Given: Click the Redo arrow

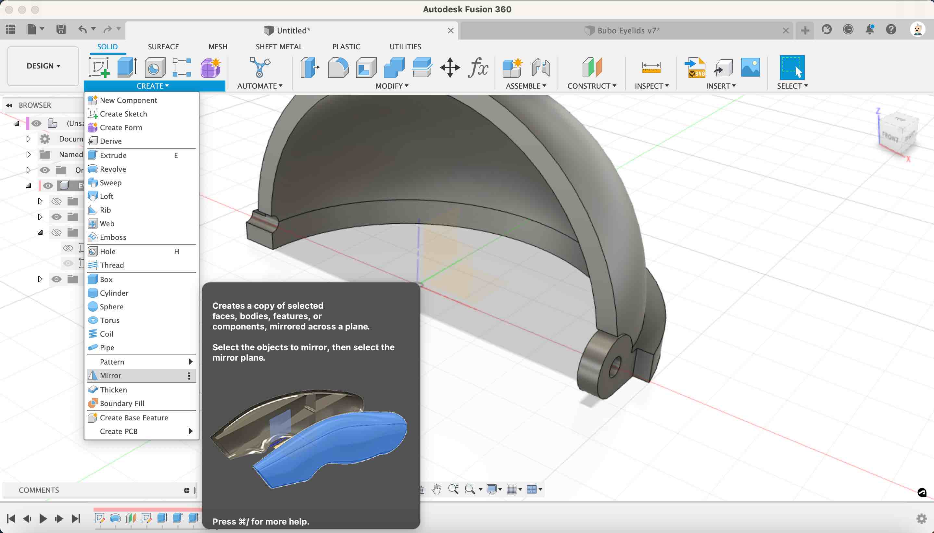Looking at the screenshot, I should point(107,29).
